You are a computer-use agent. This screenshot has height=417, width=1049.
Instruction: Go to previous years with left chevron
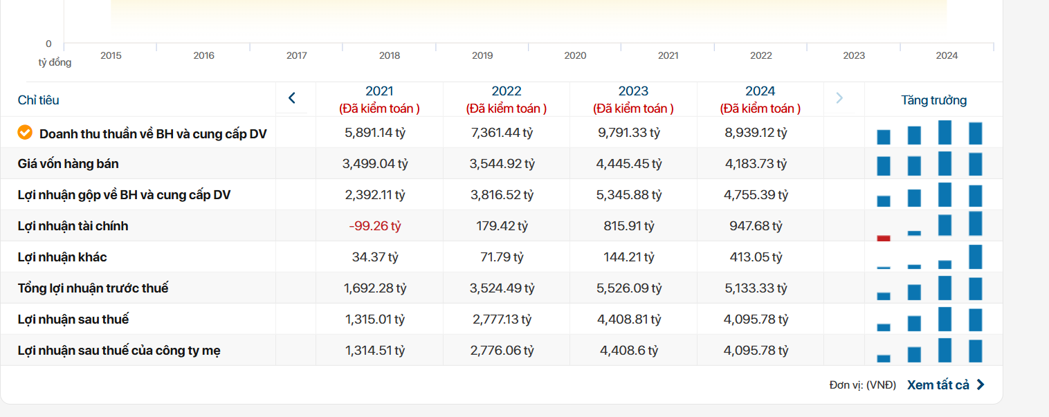292,98
